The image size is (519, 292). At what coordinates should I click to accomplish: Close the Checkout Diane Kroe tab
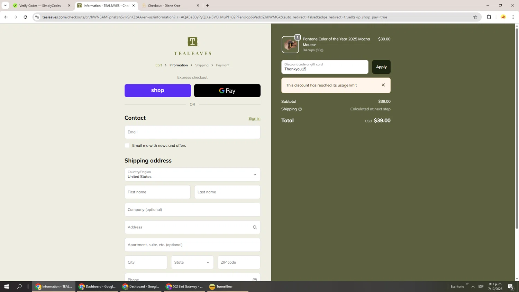[198, 6]
